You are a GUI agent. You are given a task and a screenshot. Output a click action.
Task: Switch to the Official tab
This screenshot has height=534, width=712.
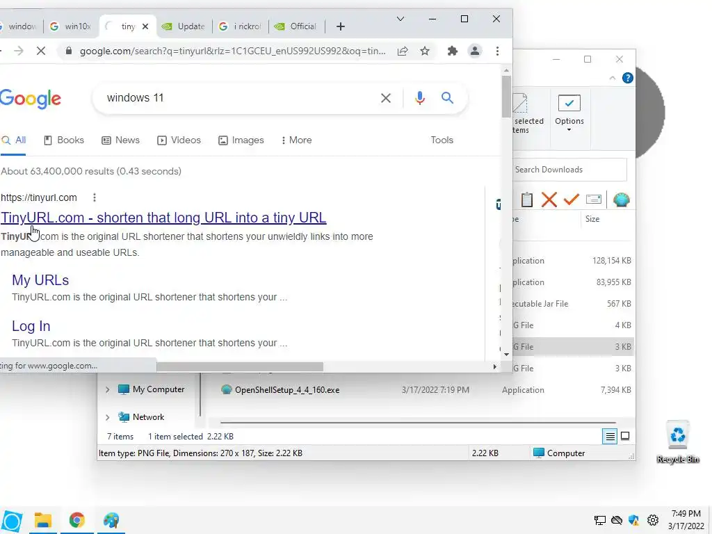(298, 26)
